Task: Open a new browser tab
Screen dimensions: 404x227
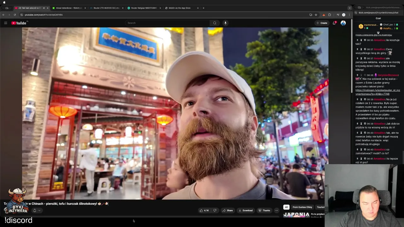Action: 204,8
